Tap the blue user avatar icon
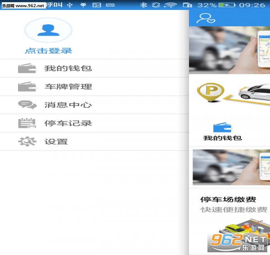The height and width of the screenshot is (255, 270). coord(48,31)
